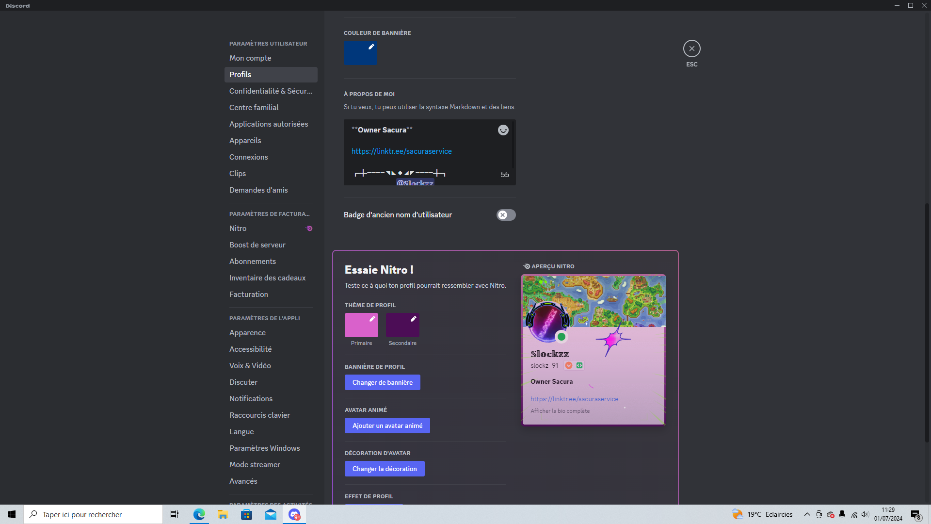
Task: Open the Discuter settings
Action: pyautogui.click(x=271, y=382)
